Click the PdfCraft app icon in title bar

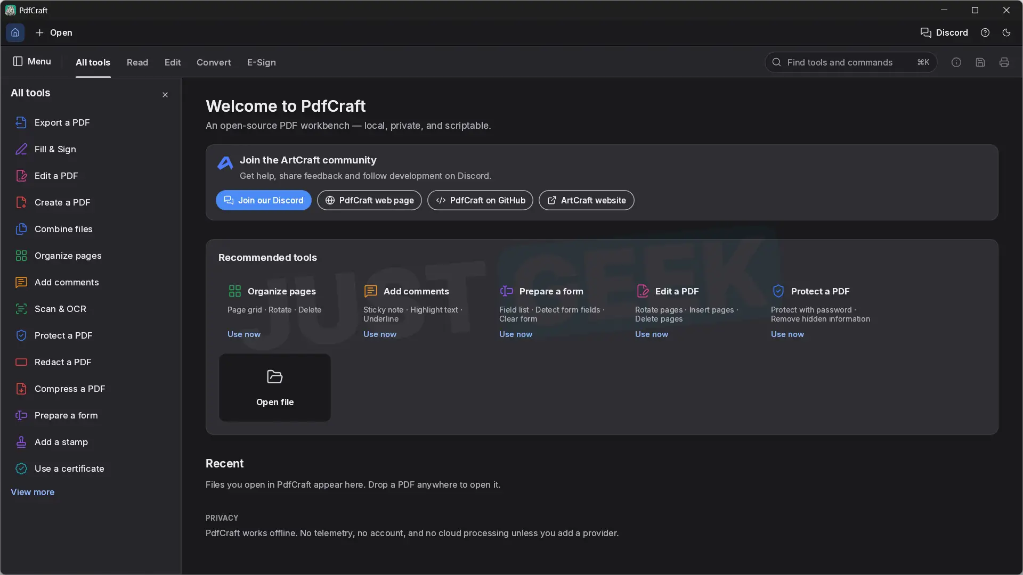click(x=10, y=10)
